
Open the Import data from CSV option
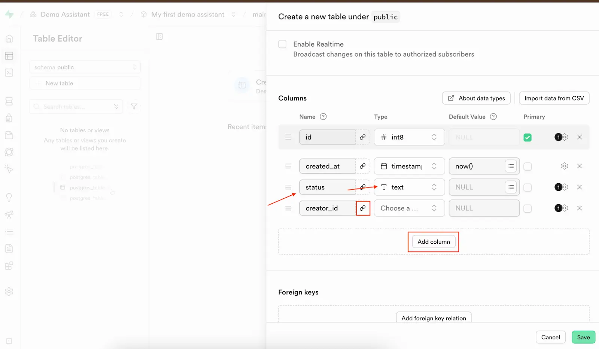[554, 98]
